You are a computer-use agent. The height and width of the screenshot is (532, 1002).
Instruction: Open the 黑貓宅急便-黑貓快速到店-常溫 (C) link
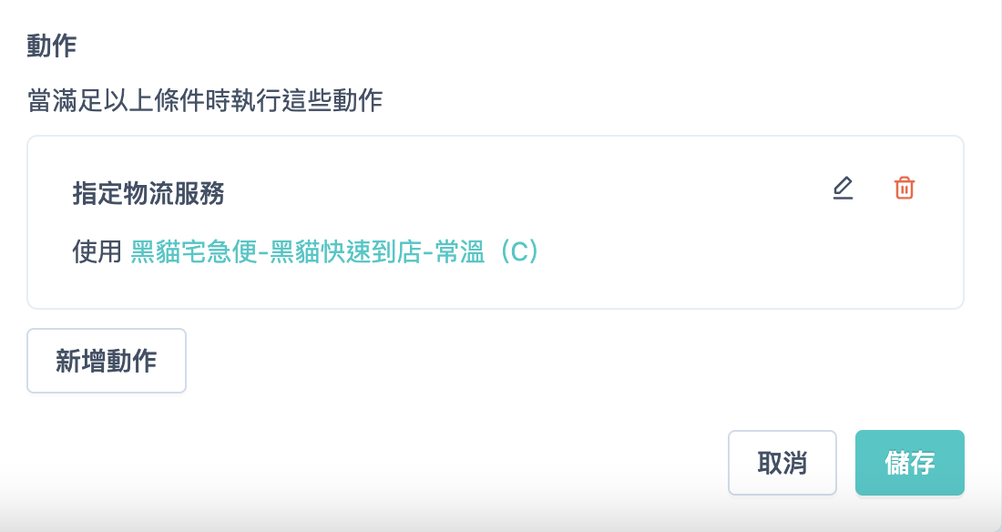(335, 252)
